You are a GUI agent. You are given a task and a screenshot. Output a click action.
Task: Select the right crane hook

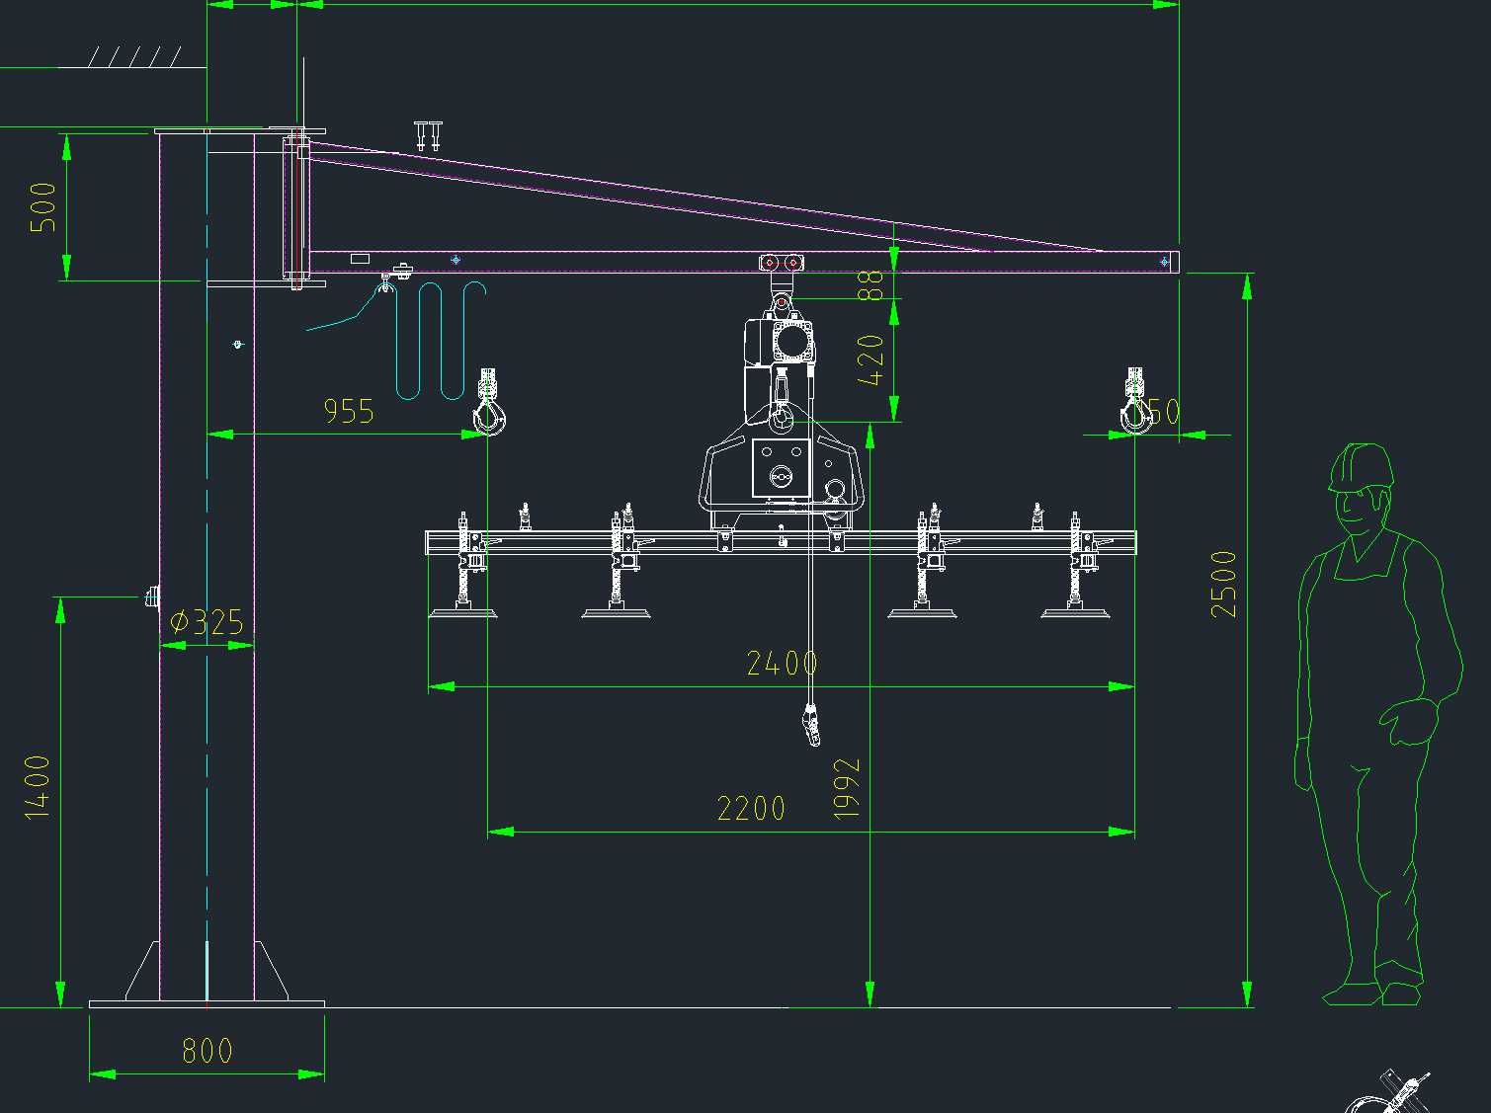tap(1135, 401)
